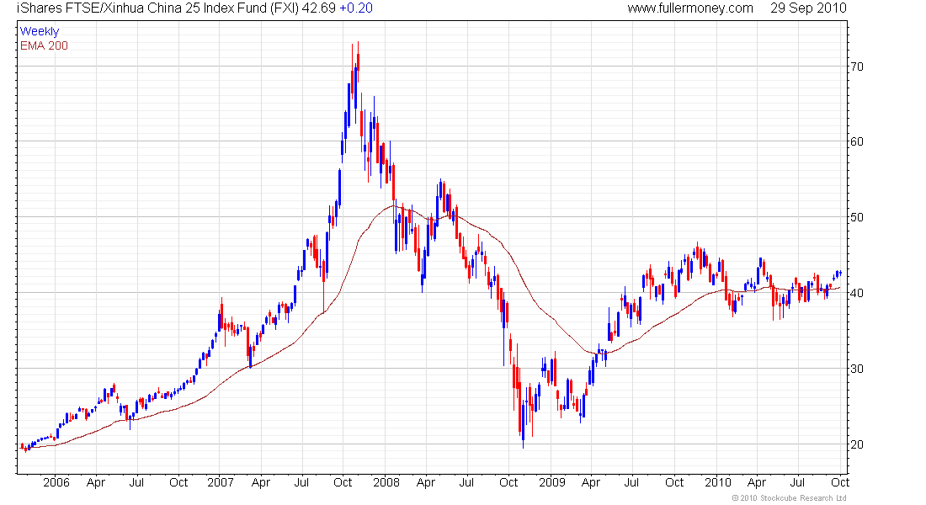
Task: Click the 2010 year label on time axis
Action: 718,482
